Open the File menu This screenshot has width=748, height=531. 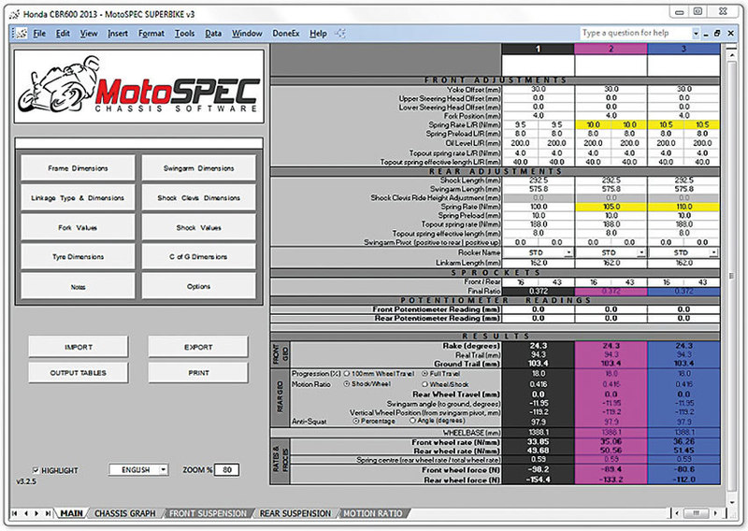(39, 34)
